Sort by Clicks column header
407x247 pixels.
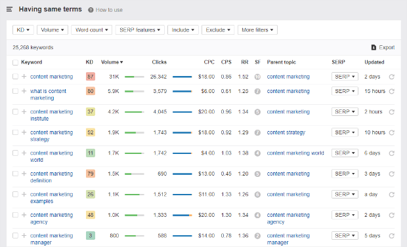159,62
